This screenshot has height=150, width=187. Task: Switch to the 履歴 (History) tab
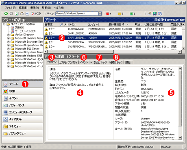(128, 62)
